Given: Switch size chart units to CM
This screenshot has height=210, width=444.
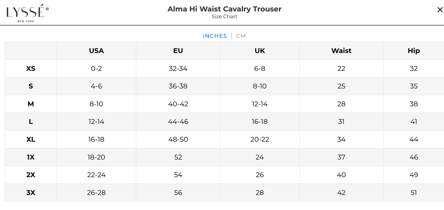Looking at the screenshot, I should (241, 36).
